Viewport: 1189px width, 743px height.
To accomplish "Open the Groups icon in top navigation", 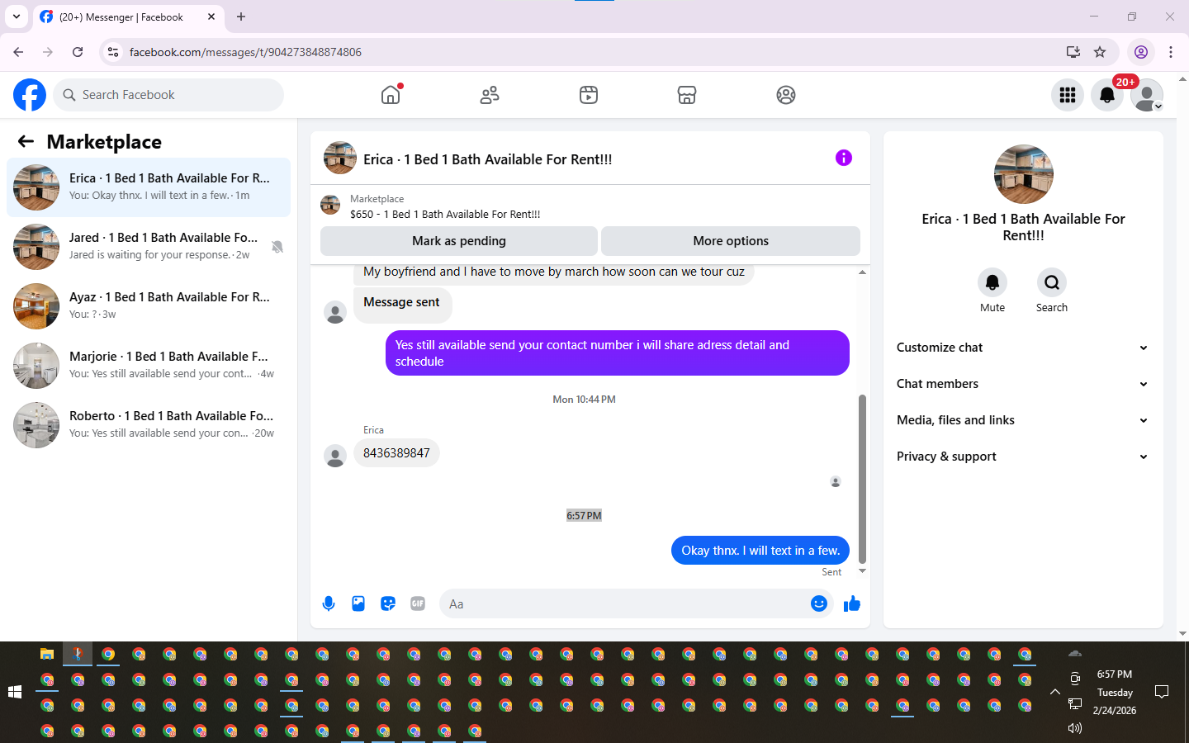I will tap(786, 95).
